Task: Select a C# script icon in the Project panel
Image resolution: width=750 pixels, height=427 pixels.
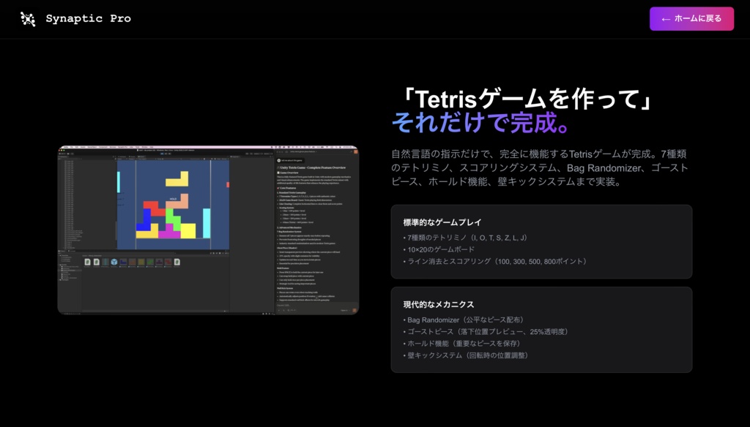Action: (x=87, y=262)
